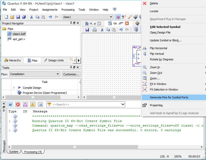Open the Processing menu
This screenshot has width=206, height=160.
pyautogui.click(x=68, y=10)
